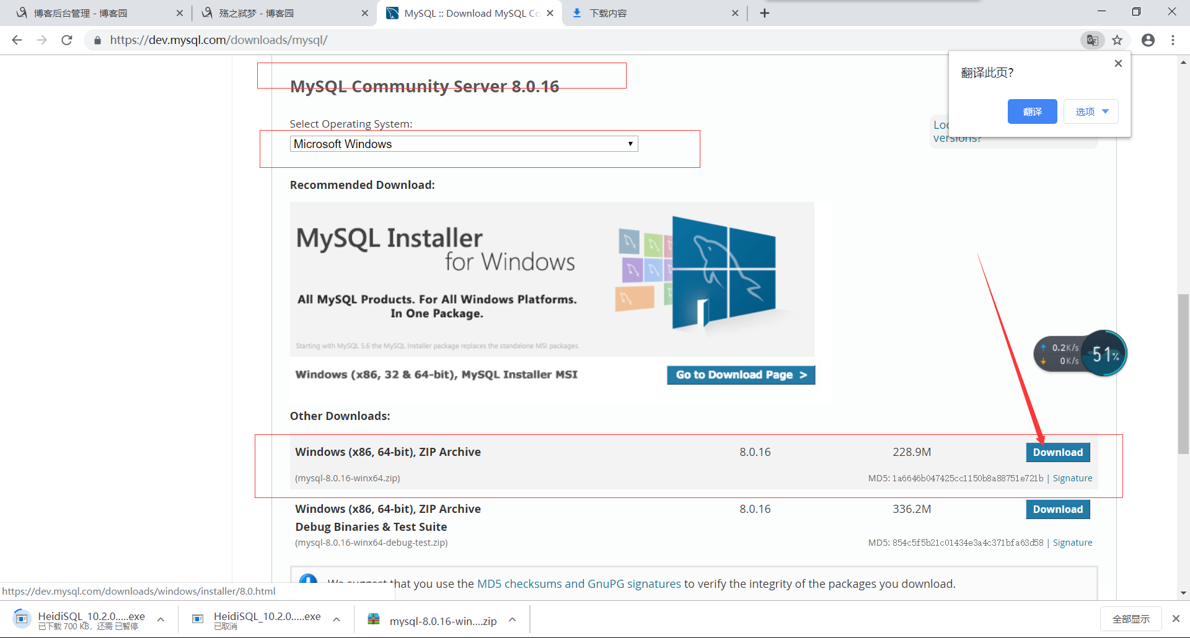Download the 228.9M ZIP Archive
The width and height of the screenshot is (1190, 638).
click(1057, 452)
